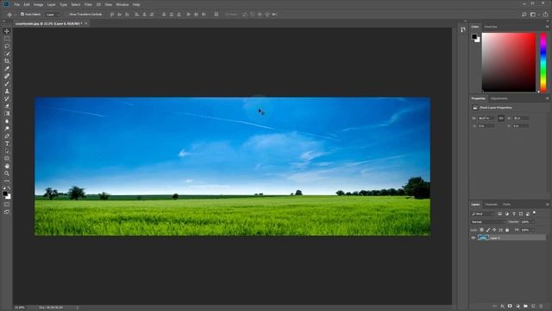The image size is (552, 311).
Task: Select the Eyedropper tool
Action: 7,68
